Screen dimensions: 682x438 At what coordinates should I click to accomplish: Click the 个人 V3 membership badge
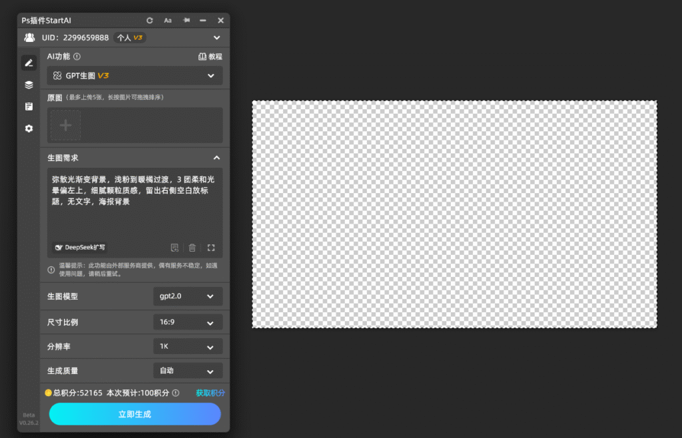click(130, 38)
